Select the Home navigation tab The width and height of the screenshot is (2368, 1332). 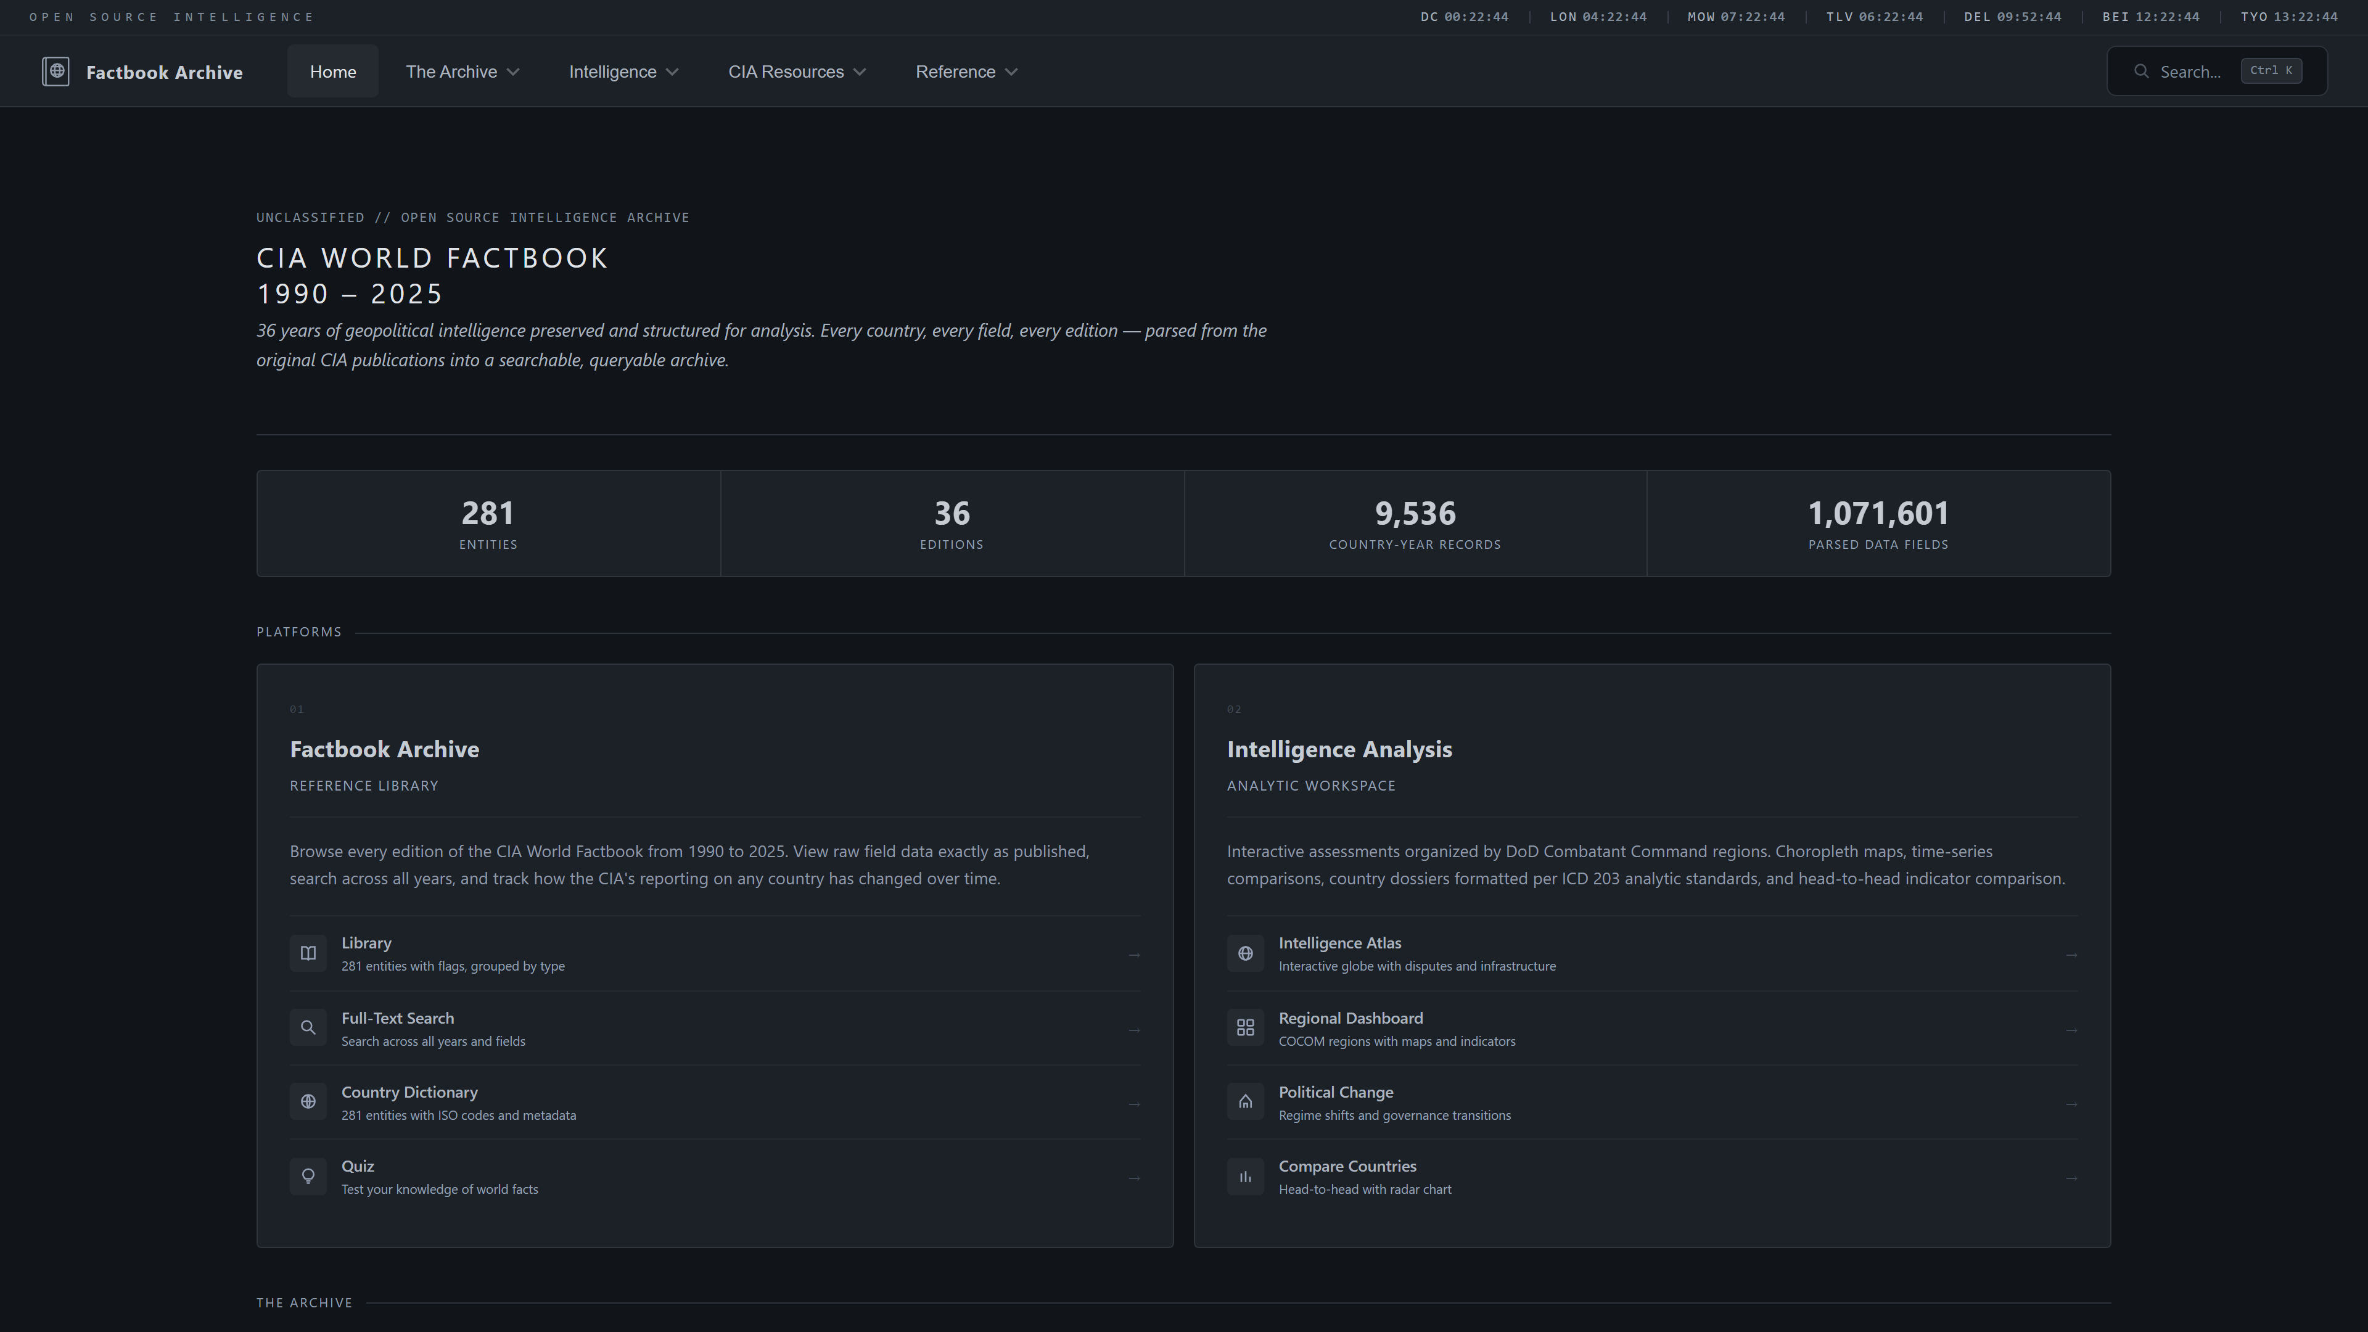[x=333, y=71]
